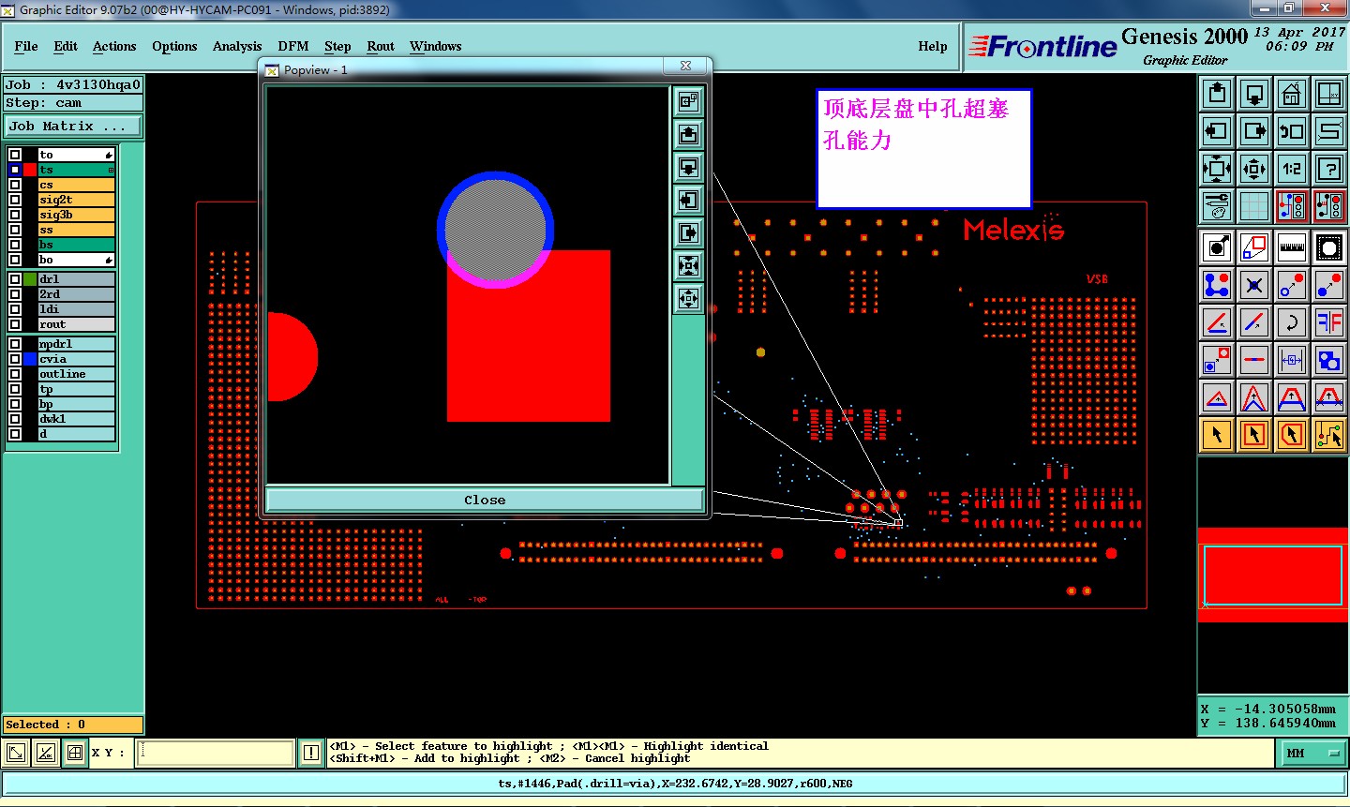Pick the arc rotate tool icon

[x=1292, y=322]
